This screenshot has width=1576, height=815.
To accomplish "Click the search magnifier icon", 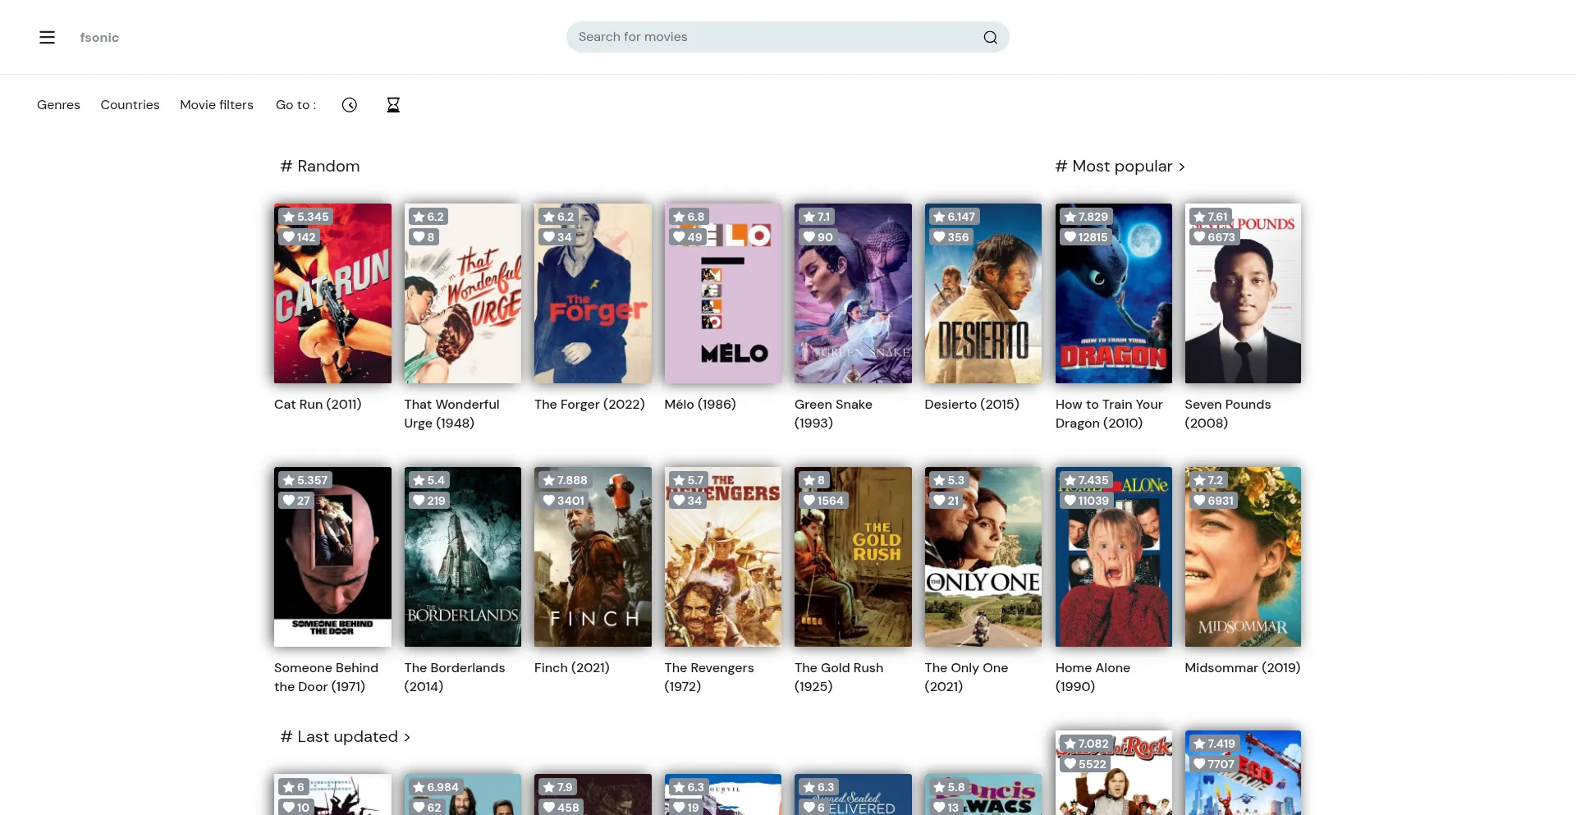I will [x=990, y=37].
